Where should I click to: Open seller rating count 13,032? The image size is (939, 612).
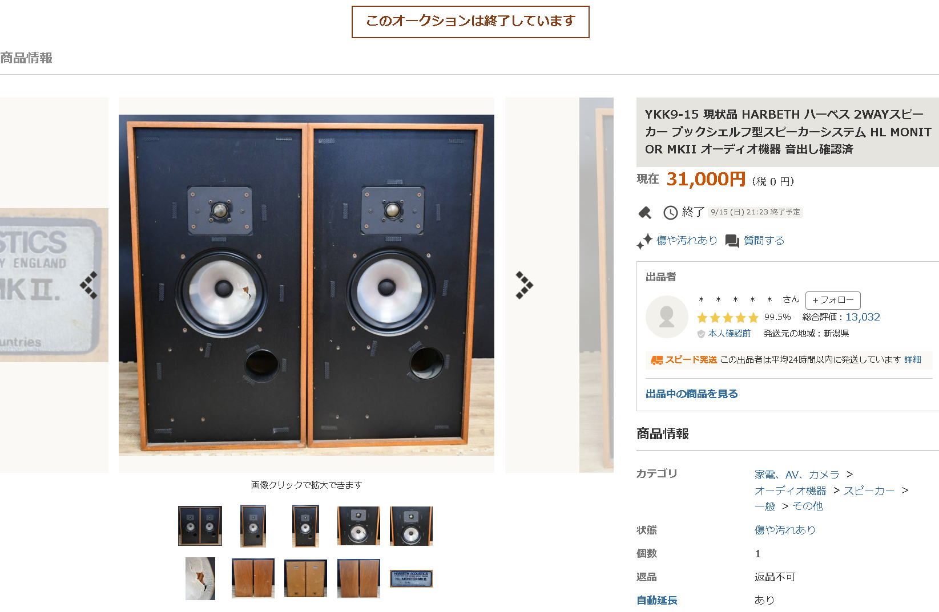tap(863, 317)
